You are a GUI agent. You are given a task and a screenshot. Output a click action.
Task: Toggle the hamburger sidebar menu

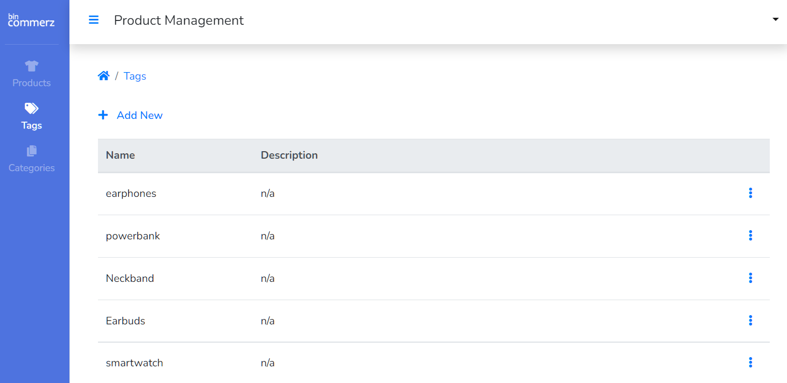coord(94,20)
